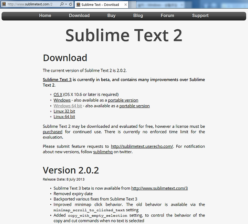The height and width of the screenshot is (224, 248).
Task: Click the minimap_scroll_to_clicked_text setting name
Action: 89,210
